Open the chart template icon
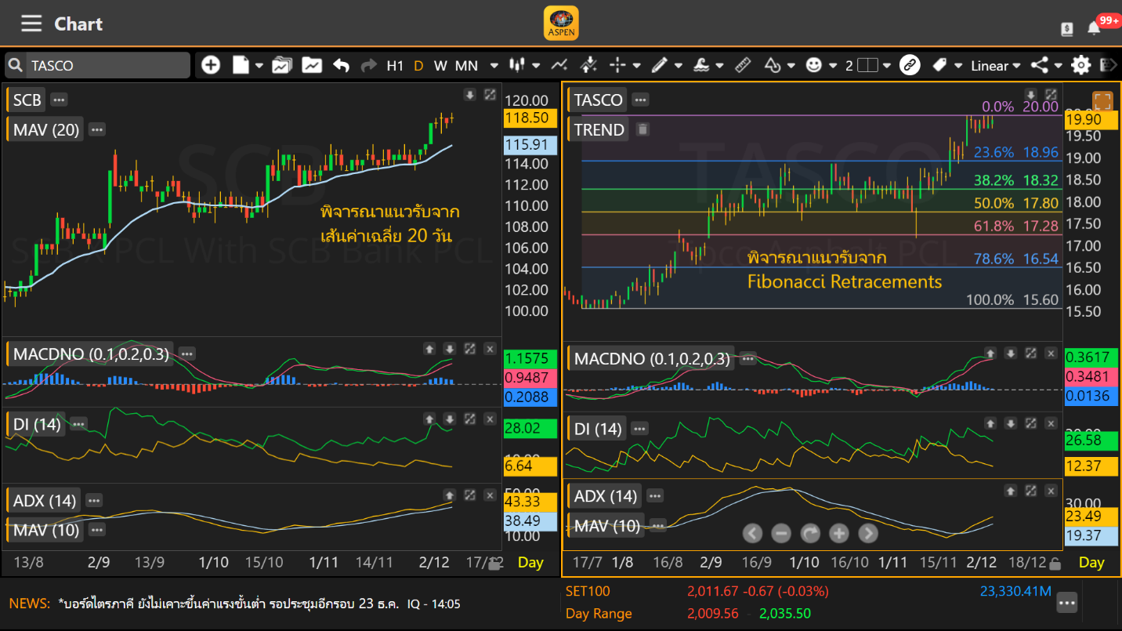Screen dimensions: 1122x631 tap(312, 66)
